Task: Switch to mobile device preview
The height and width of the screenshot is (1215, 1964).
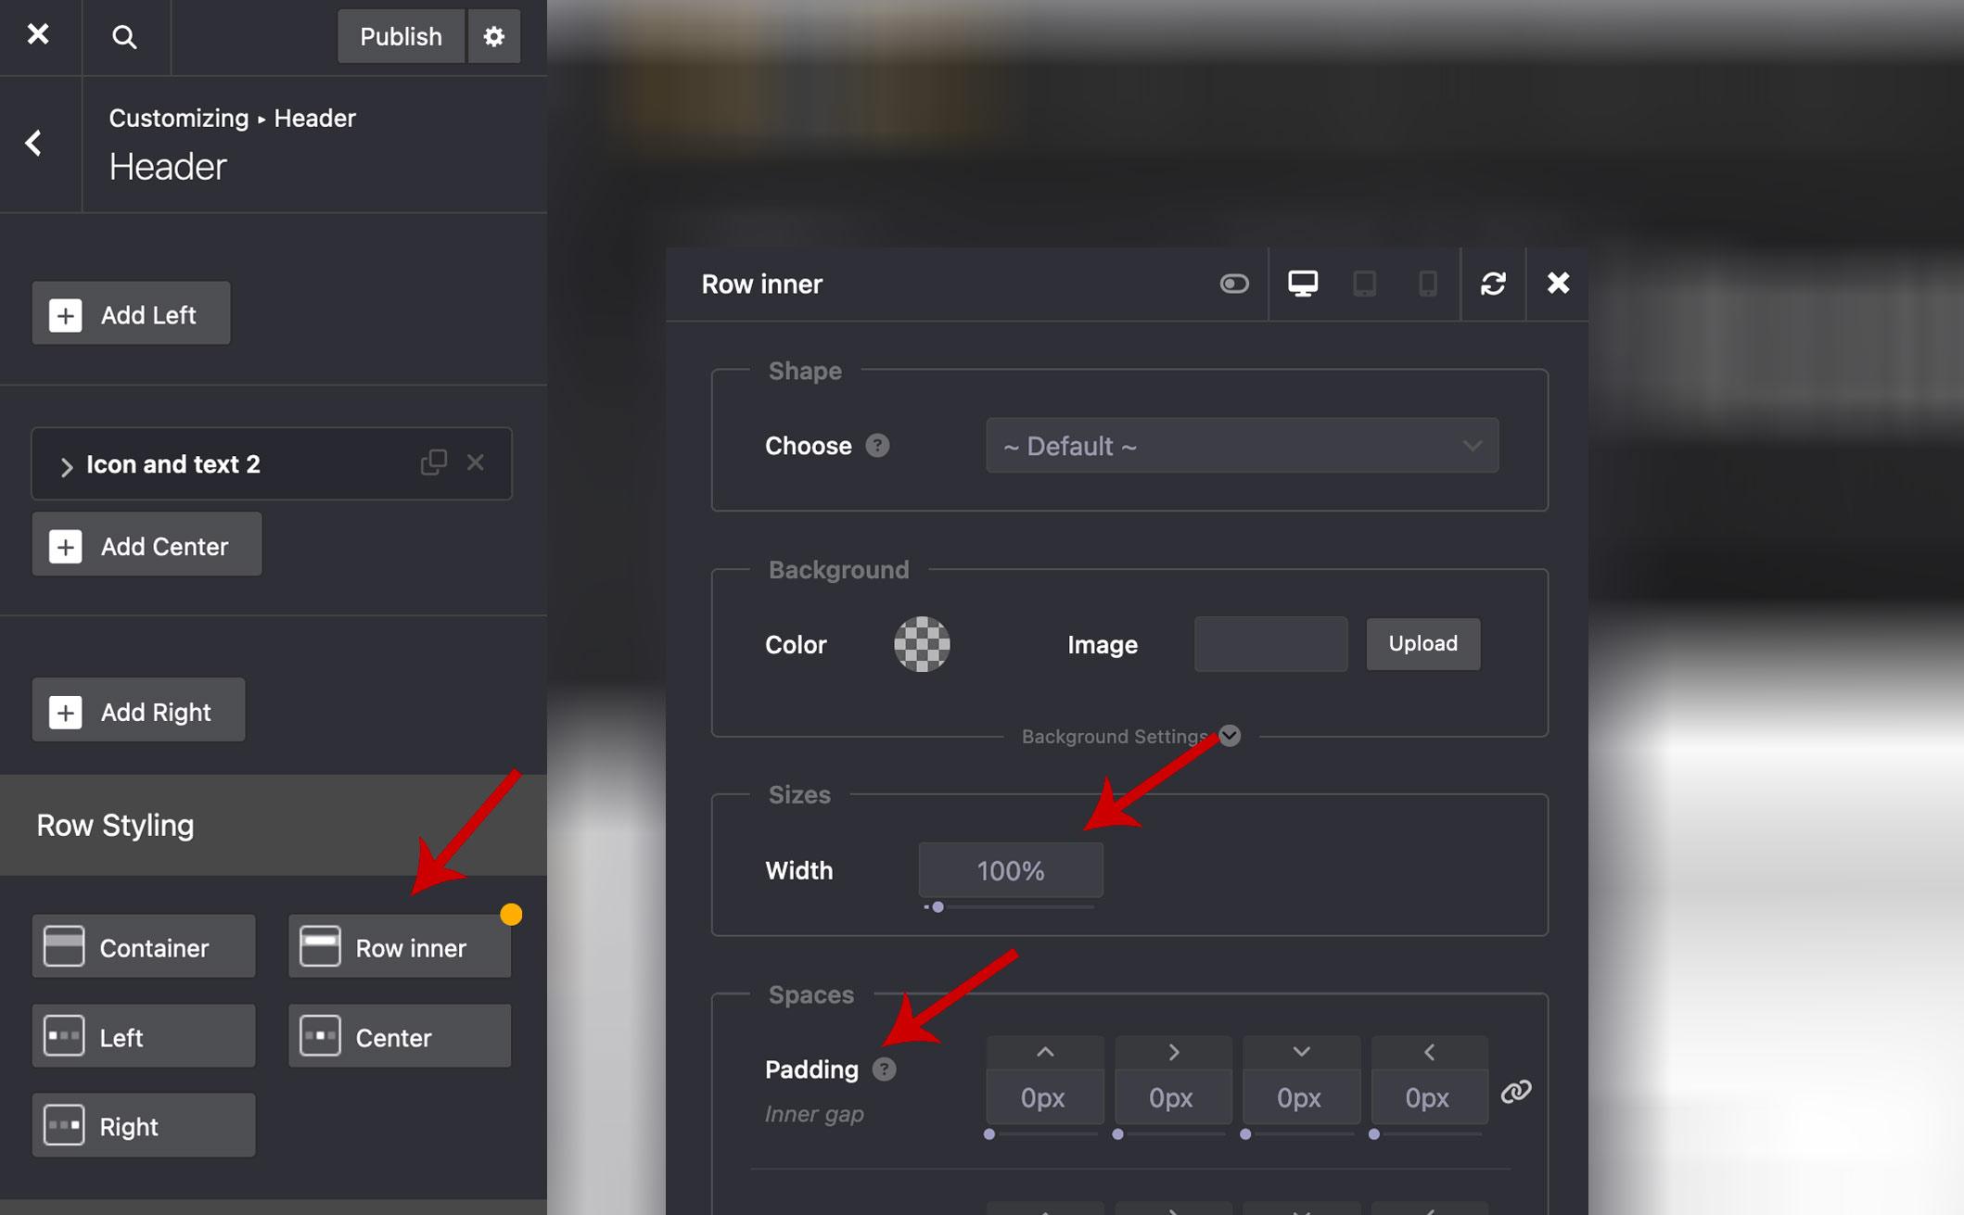Action: click(x=1427, y=284)
